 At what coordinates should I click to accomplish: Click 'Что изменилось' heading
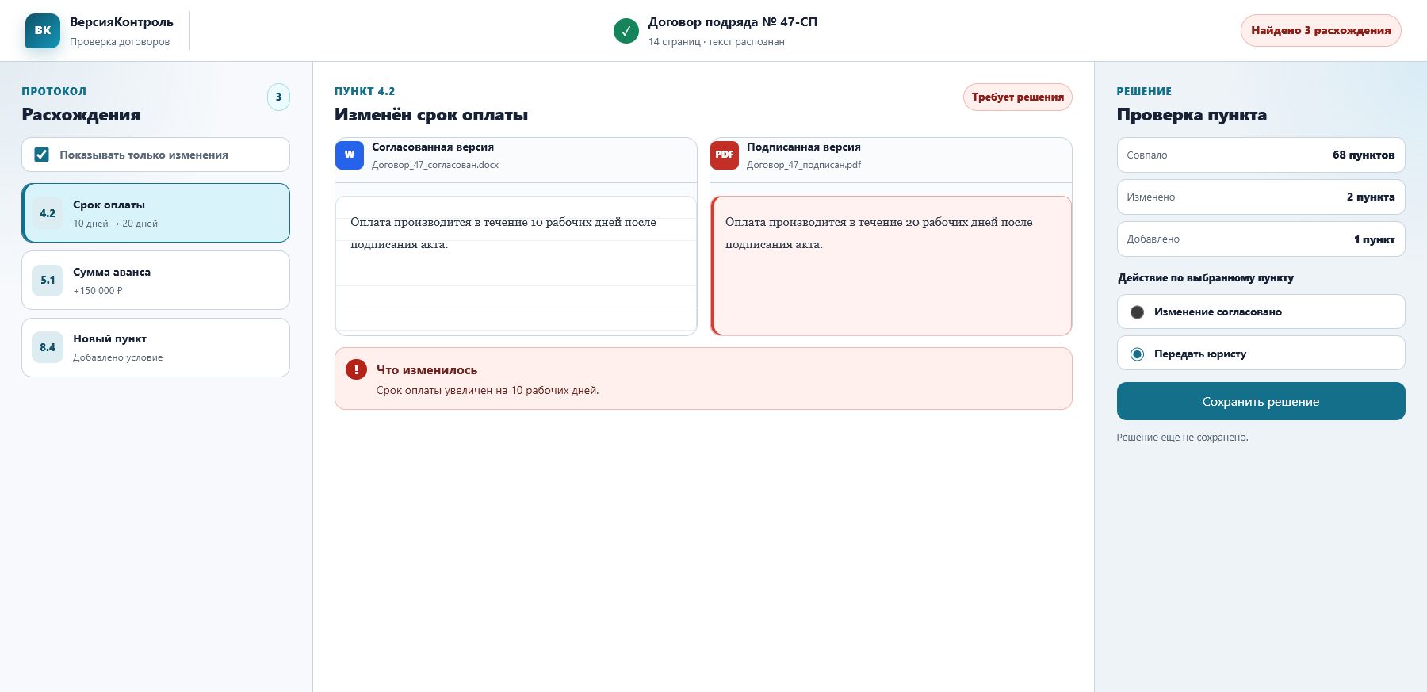[427, 370]
